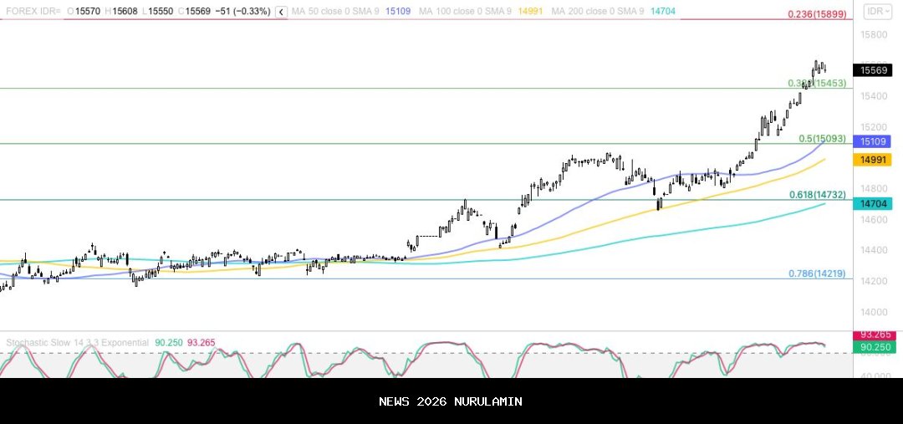
Task: Click the teal MA 200 price tag 14704
Action: [x=872, y=203]
